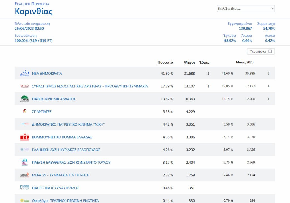Click the Οικολόγοι Πράσινοi logo
This screenshot has height=203, width=290.
(25, 200)
